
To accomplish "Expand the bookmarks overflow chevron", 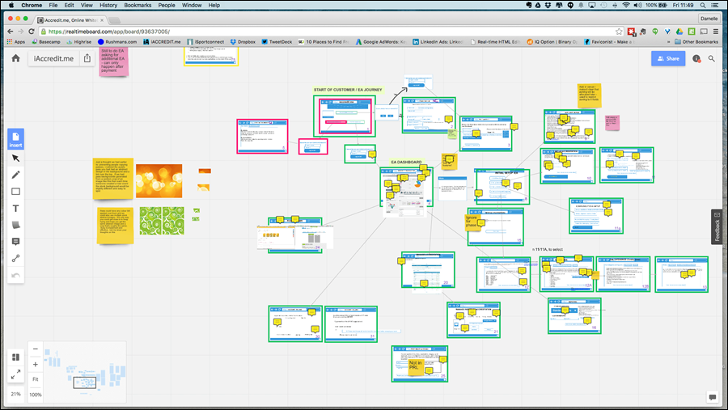I will point(669,42).
